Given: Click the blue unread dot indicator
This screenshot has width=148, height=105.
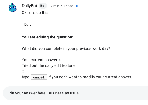Looking at the screenshot, I should (77, 6).
